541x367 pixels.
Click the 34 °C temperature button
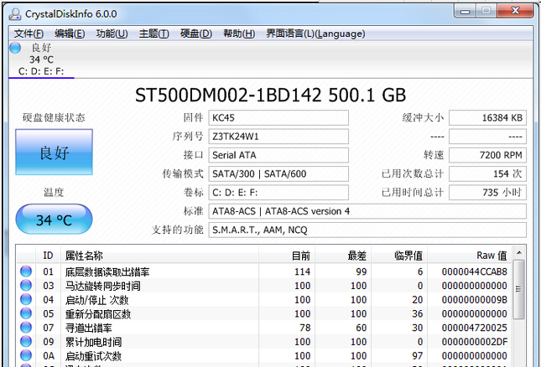click(x=53, y=220)
